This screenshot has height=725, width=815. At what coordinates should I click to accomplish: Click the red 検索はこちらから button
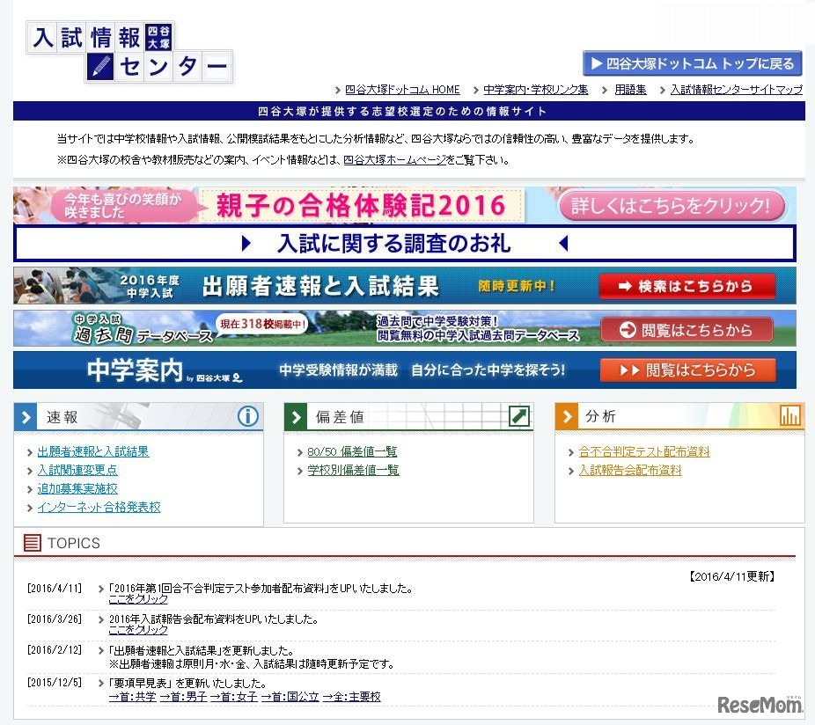tap(687, 286)
